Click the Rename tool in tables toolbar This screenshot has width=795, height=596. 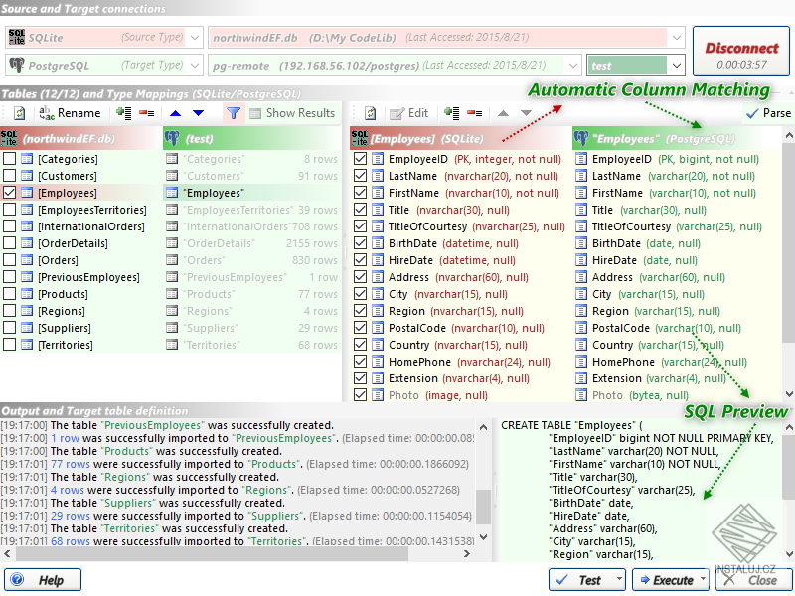coord(70,113)
